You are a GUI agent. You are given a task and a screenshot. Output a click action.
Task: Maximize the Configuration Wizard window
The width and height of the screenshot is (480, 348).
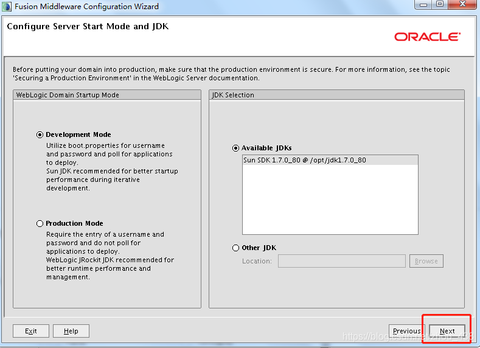[x=440, y=5]
